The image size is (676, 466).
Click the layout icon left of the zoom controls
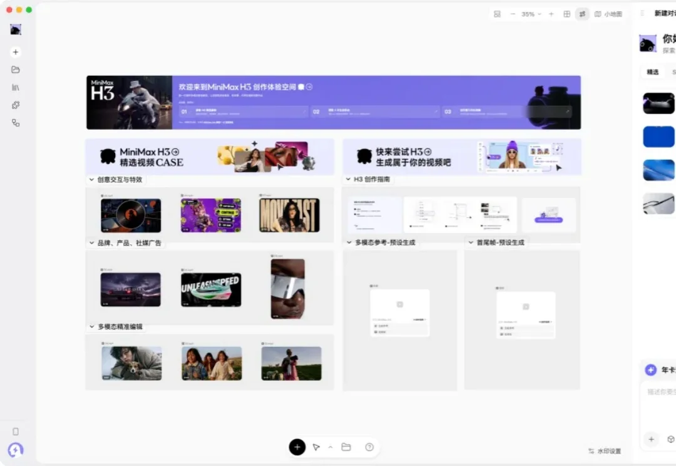[497, 14]
